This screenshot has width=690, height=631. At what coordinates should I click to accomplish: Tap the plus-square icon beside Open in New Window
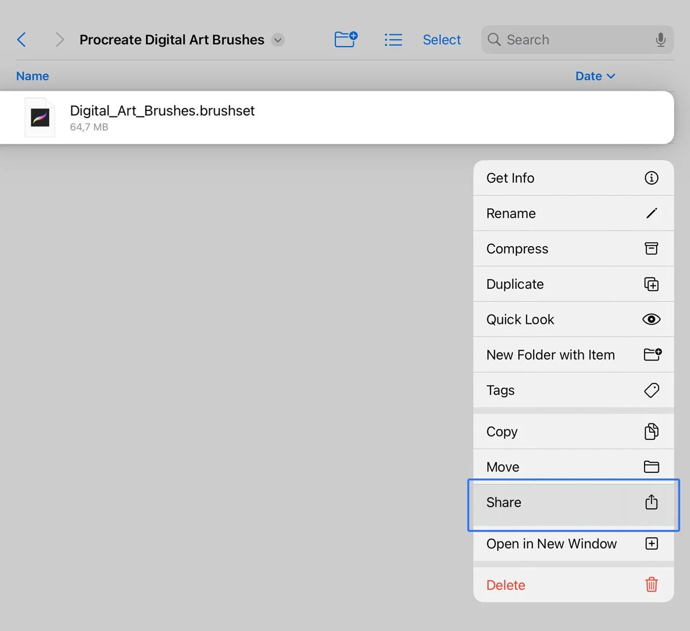[651, 544]
